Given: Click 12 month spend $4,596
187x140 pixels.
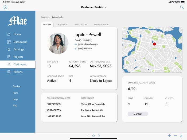Looking at the screenshot, I should pos(75,66).
